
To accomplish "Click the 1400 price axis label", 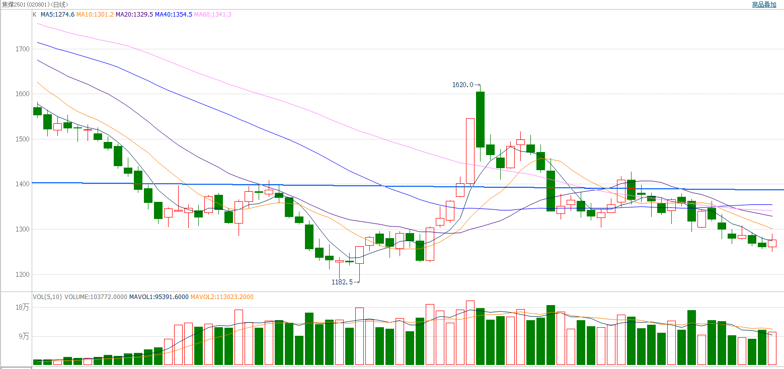I will [x=23, y=184].
